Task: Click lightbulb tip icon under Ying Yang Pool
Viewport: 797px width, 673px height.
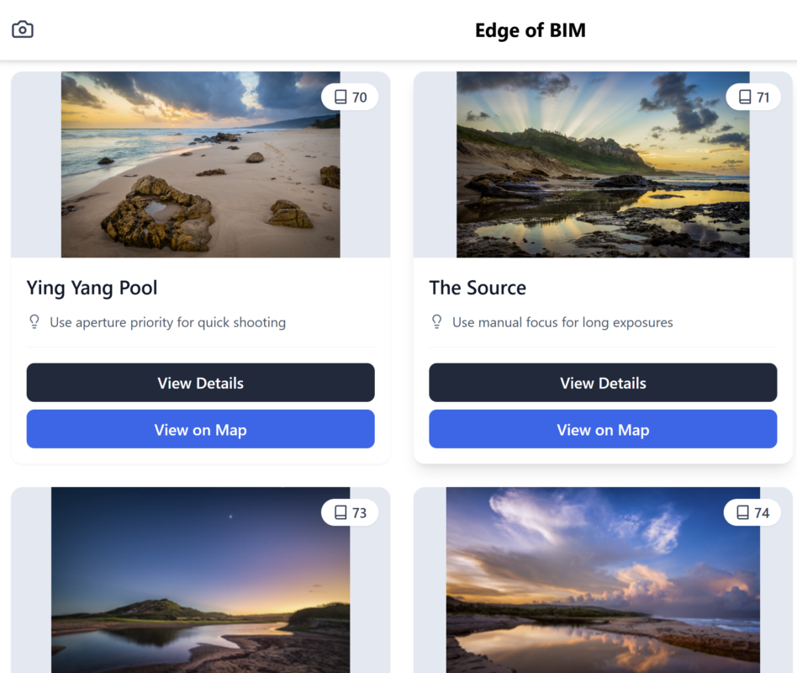Action: [34, 321]
